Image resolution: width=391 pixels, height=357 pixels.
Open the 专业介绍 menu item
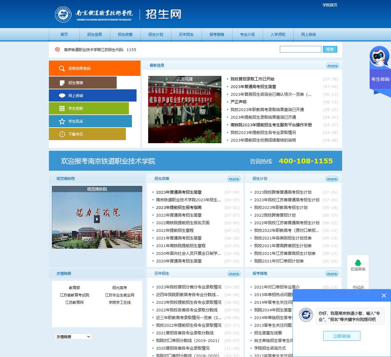point(247,35)
